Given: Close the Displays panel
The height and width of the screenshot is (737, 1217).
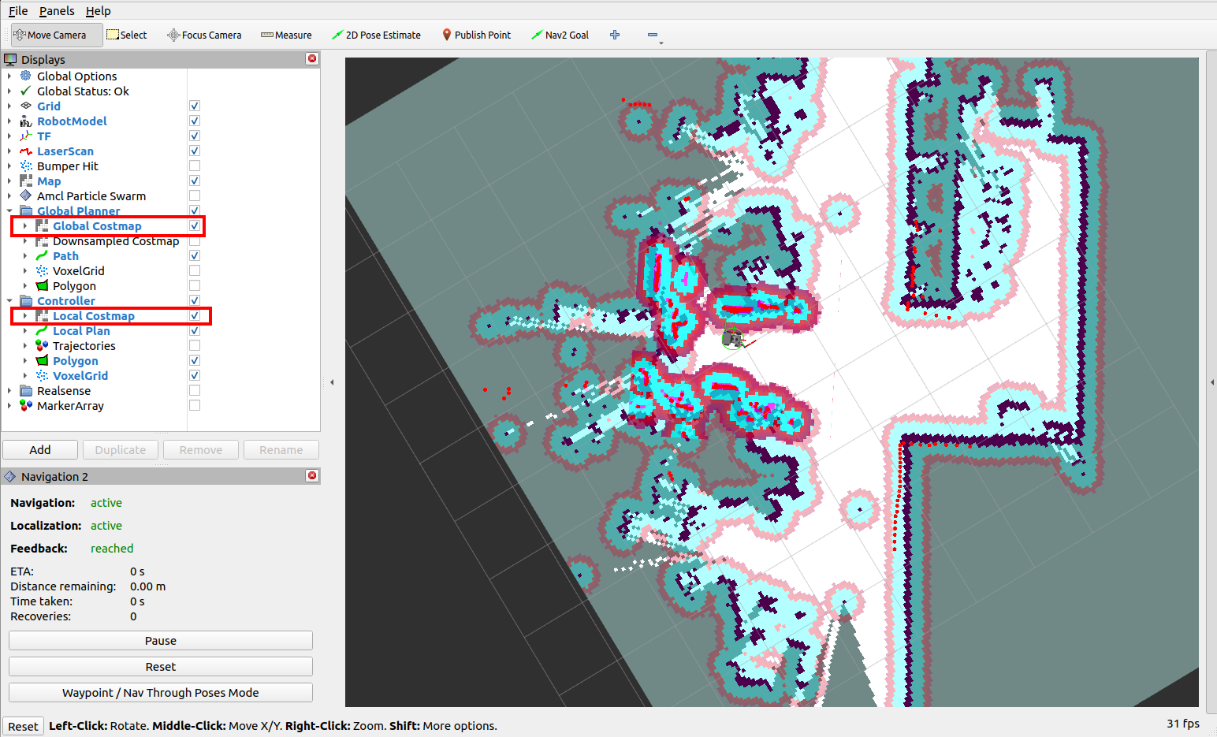Looking at the screenshot, I should point(312,59).
